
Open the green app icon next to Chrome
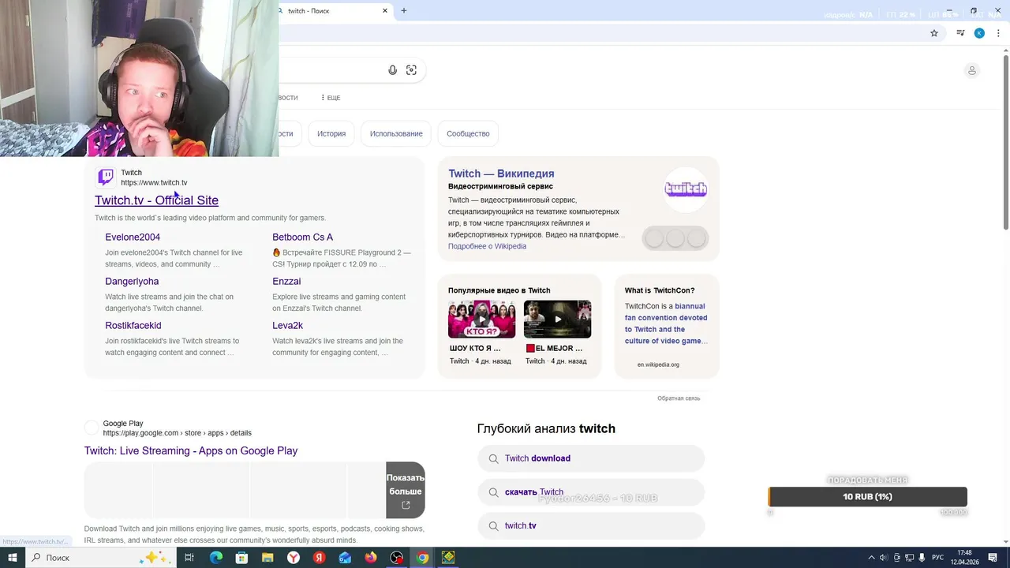448,558
